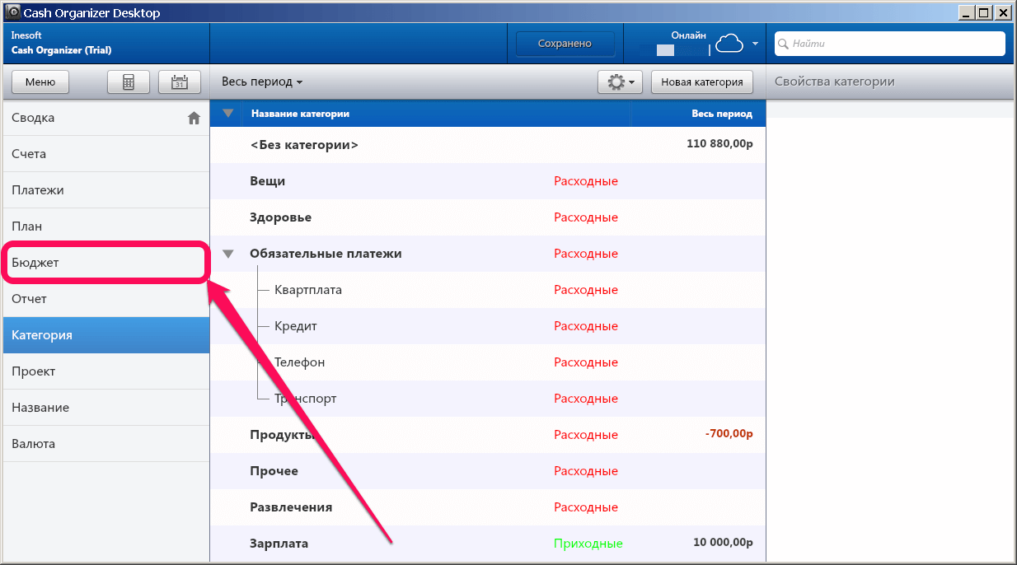The height and width of the screenshot is (565, 1017).
Task: Open the Платежи section
Action: [105, 190]
